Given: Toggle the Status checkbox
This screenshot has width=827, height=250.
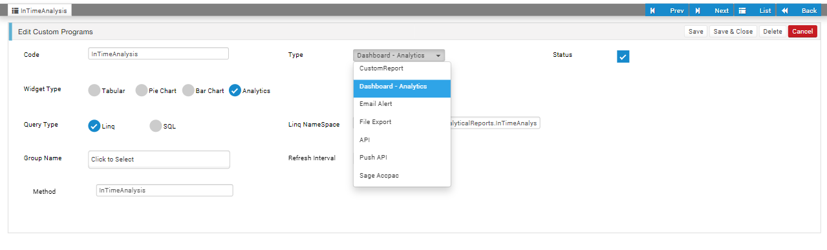Looking at the screenshot, I should (x=623, y=57).
